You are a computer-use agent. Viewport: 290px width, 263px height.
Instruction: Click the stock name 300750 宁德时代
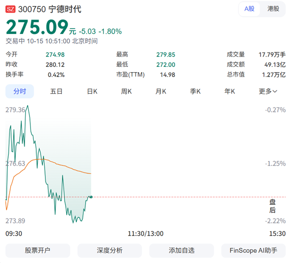coord(50,9)
